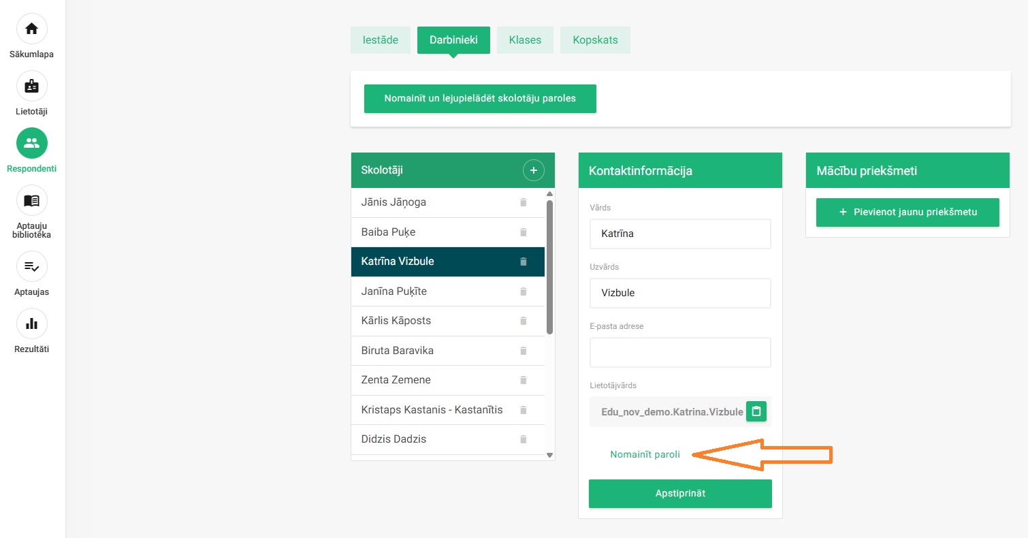The height and width of the screenshot is (538, 1028).
Task: Click the E-pasta adrese input field
Action: [x=679, y=353]
